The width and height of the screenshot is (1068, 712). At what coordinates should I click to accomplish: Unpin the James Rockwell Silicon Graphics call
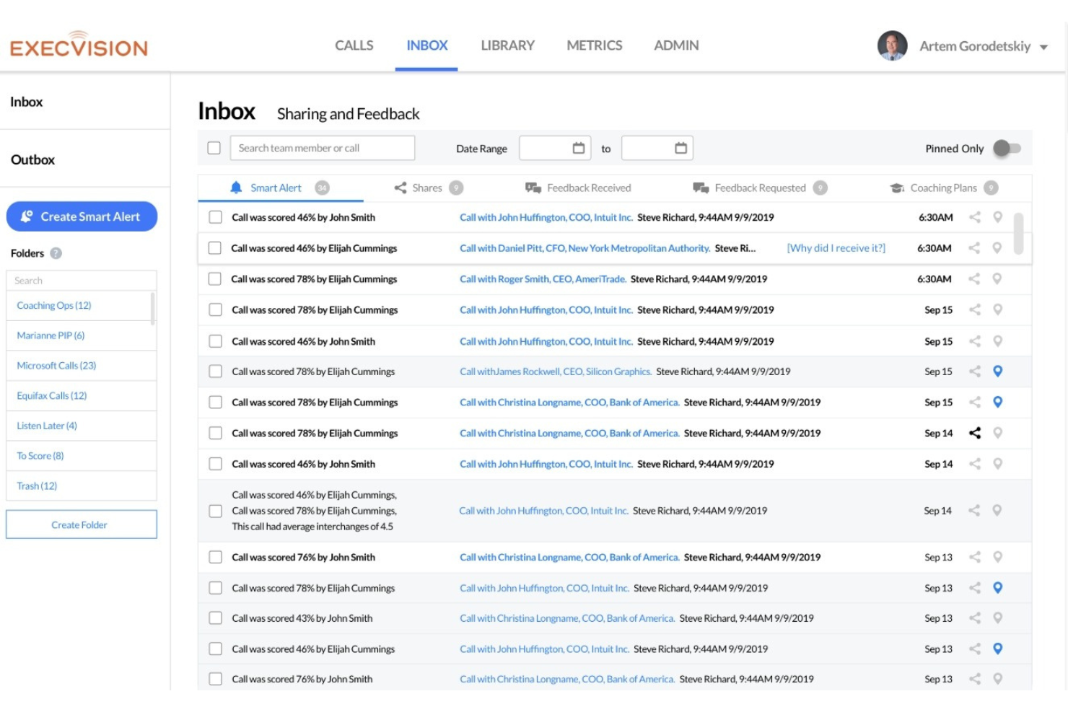click(997, 372)
